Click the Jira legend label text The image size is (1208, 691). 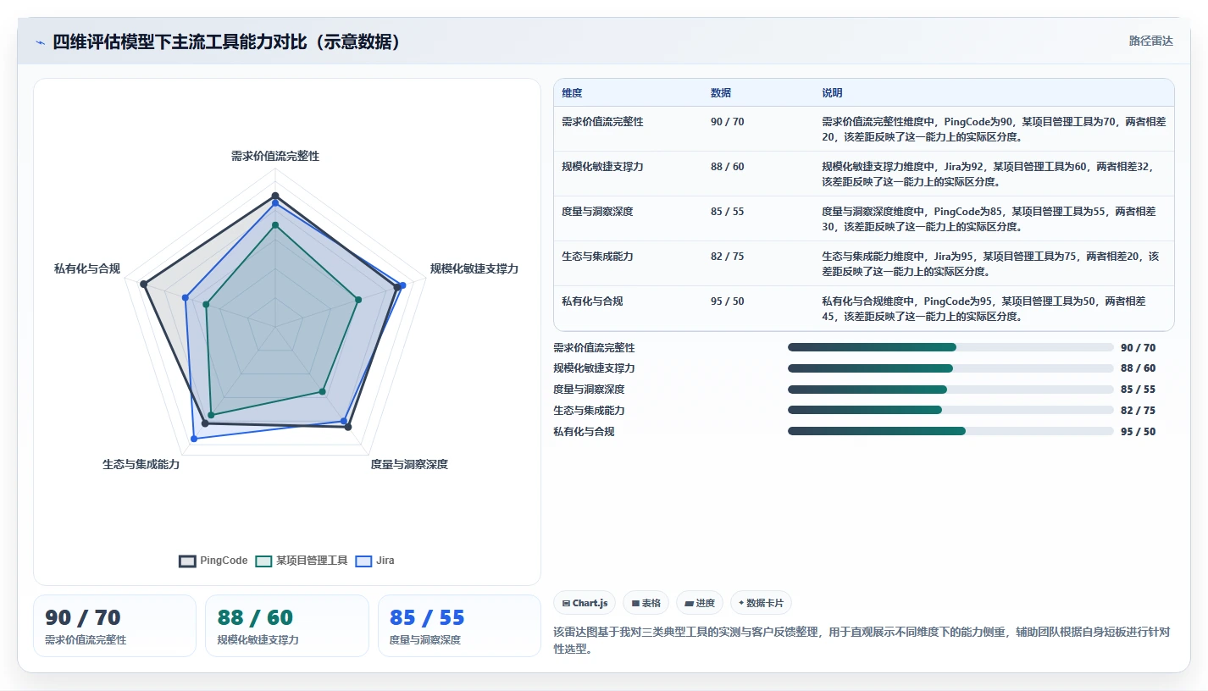click(x=385, y=561)
